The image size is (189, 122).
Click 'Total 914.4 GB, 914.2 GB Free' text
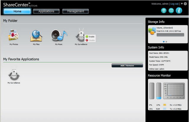coord(169,31)
